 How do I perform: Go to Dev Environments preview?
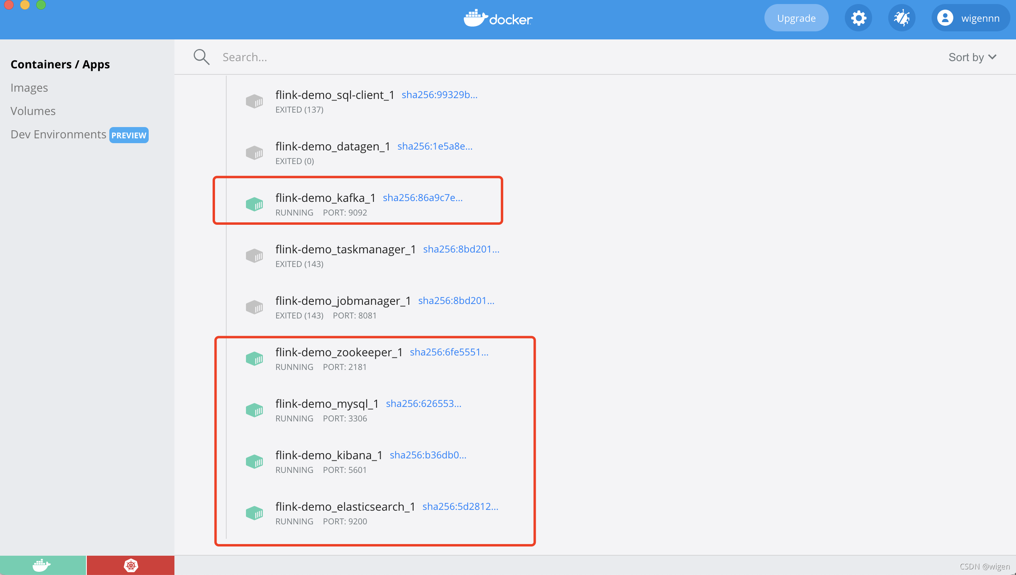click(59, 134)
